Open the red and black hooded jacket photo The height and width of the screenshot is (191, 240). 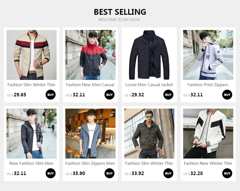point(90,55)
